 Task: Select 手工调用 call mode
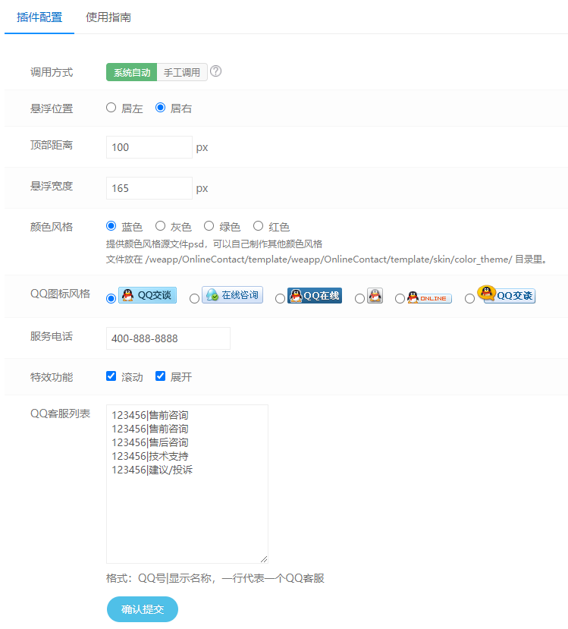tap(182, 72)
